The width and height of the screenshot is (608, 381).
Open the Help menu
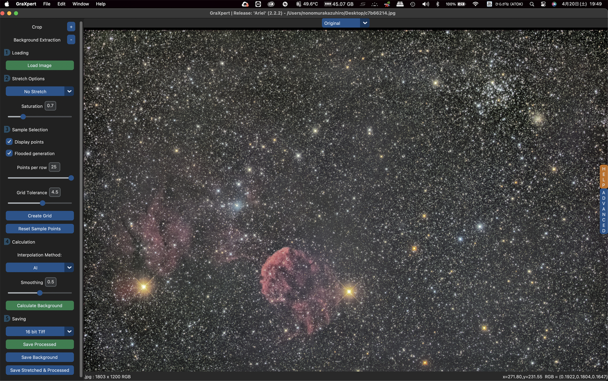(101, 4)
